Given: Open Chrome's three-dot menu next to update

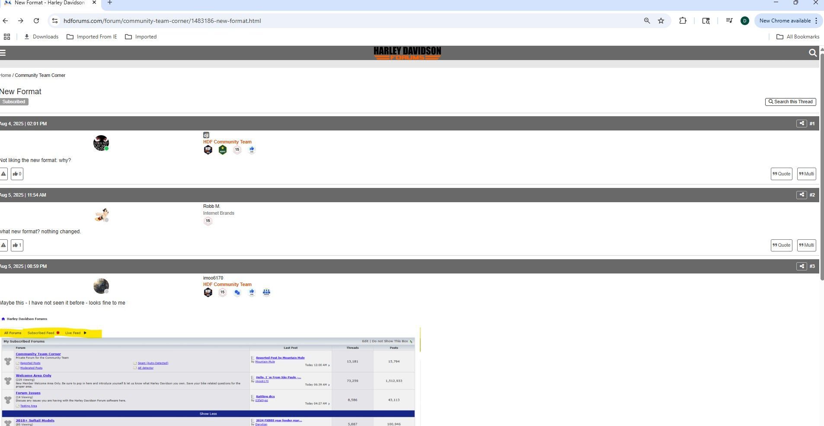Looking at the screenshot, I should pyautogui.click(x=816, y=21).
